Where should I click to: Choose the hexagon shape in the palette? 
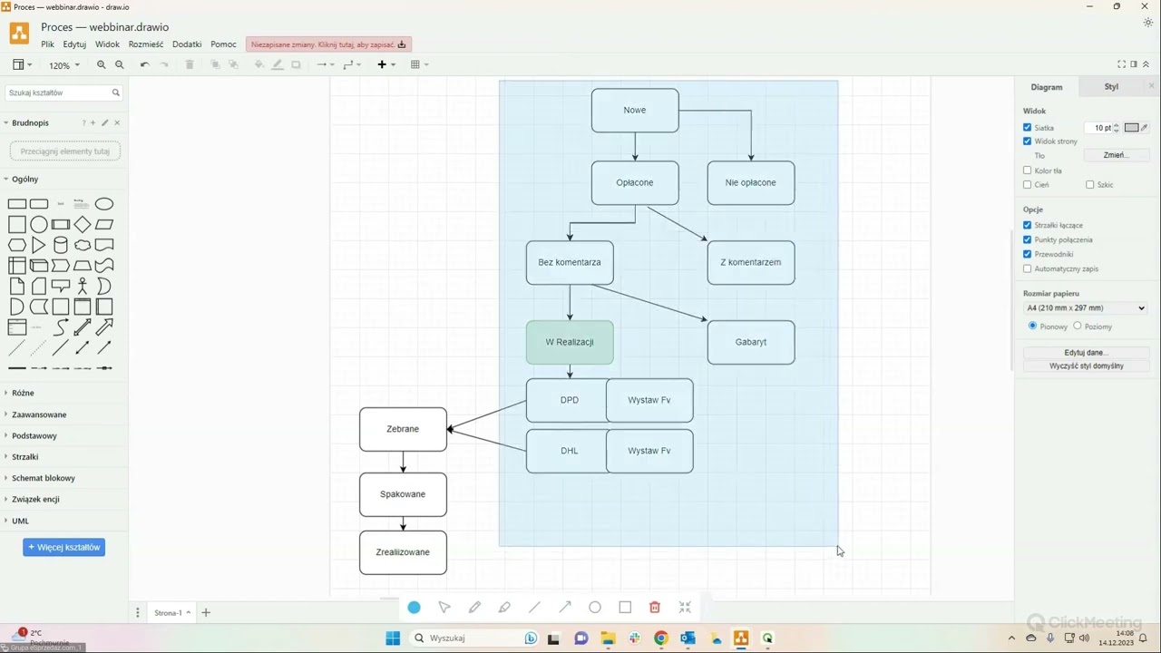(17, 245)
